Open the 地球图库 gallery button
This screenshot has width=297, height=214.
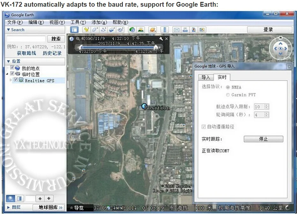point(48,207)
